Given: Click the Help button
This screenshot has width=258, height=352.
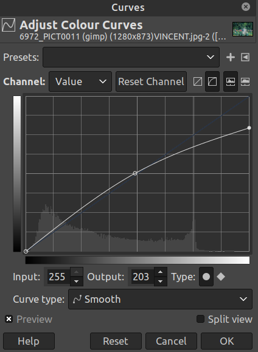Looking at the screenshot, I should point(29,341).
